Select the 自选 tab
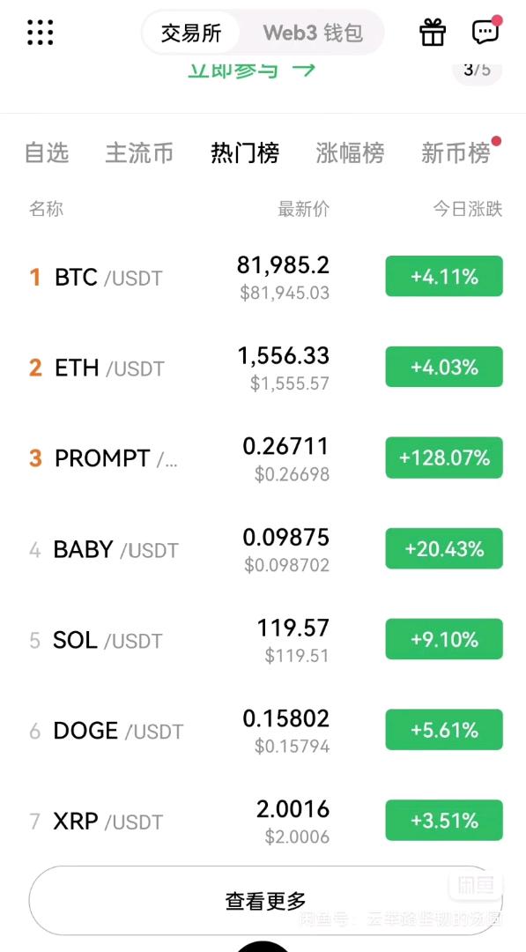The width and height of the screenshot is (526, 952). tap(47, 153)
